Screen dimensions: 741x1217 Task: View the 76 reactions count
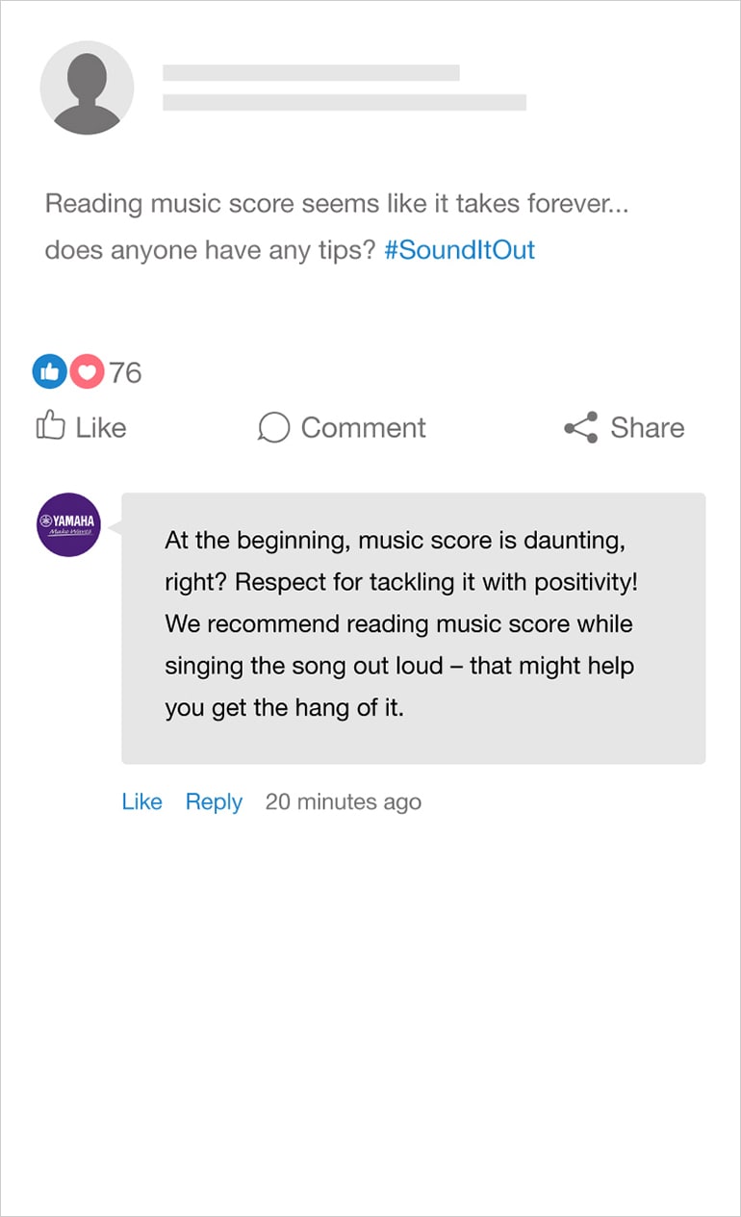[x=125, y=372]
